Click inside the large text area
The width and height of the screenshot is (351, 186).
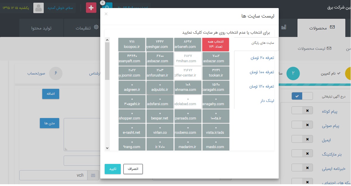[82, 134]
